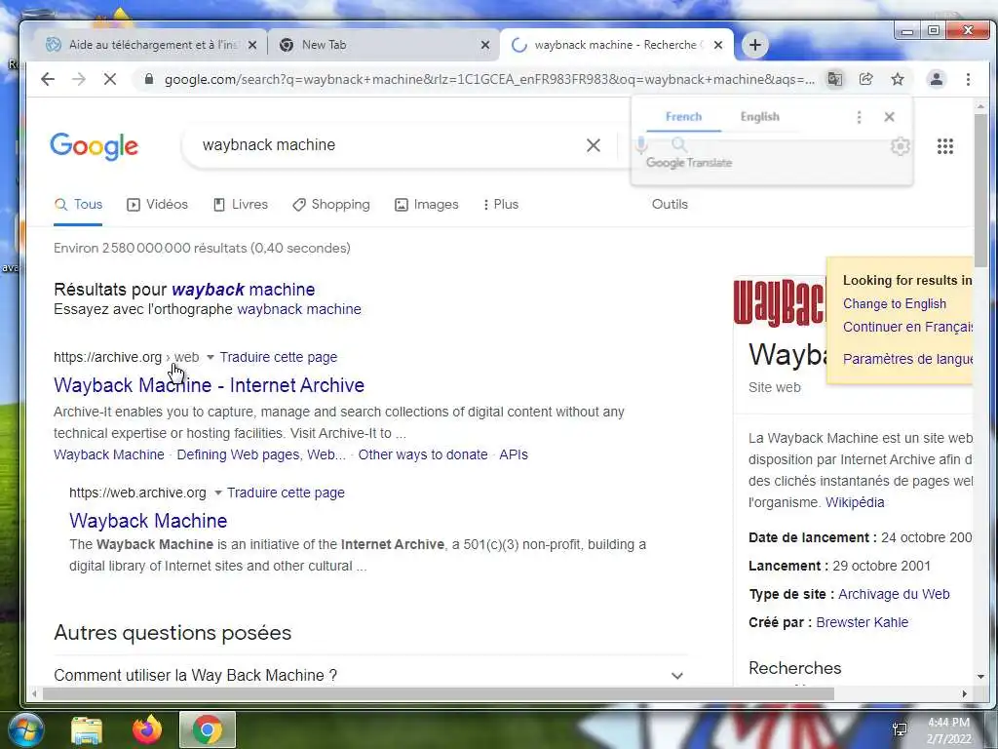
Task: Launch Firefox from the taskbar
Action: pos(146,729)
